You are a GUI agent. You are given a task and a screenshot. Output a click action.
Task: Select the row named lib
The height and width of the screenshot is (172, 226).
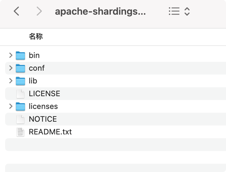click(116, 81)
